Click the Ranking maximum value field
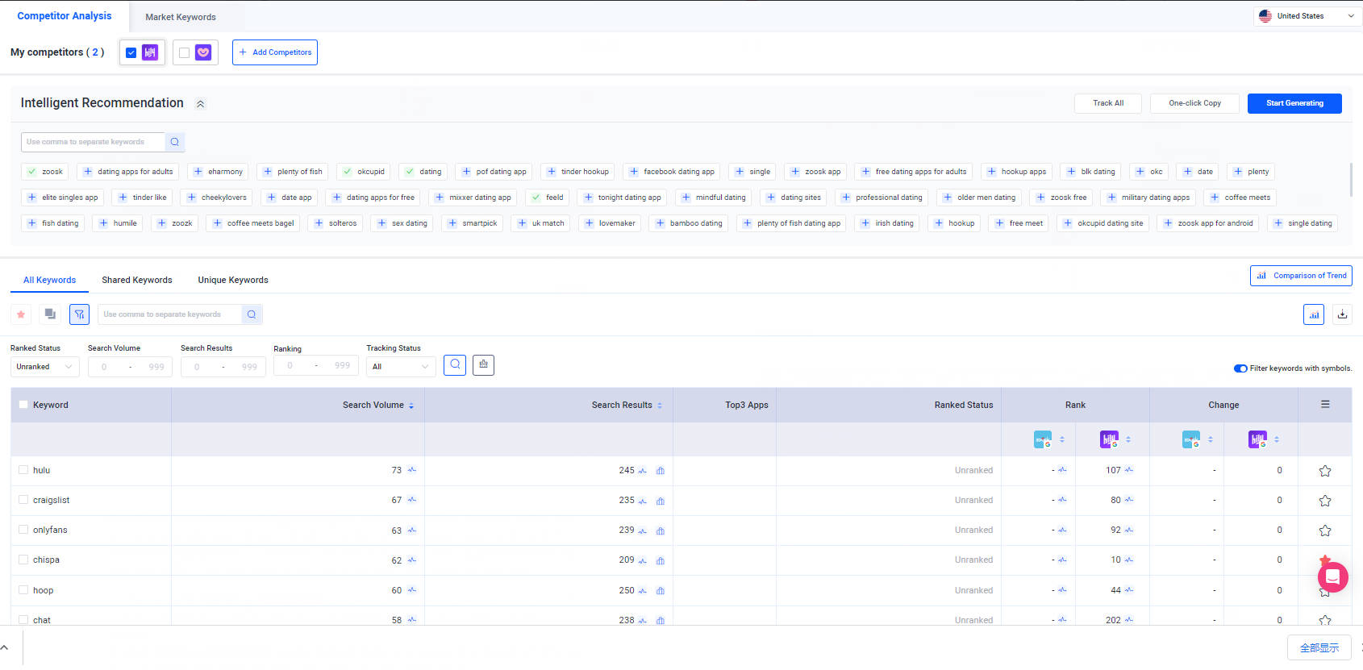Viewport: 1363px width, 670px height. click(343, 366)
